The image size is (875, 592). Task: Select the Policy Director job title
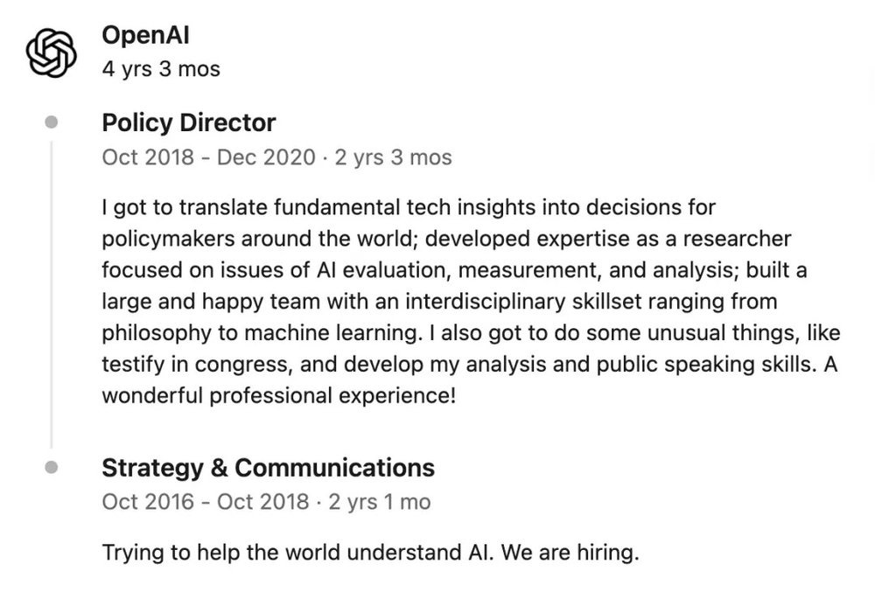tap(189, 122)
